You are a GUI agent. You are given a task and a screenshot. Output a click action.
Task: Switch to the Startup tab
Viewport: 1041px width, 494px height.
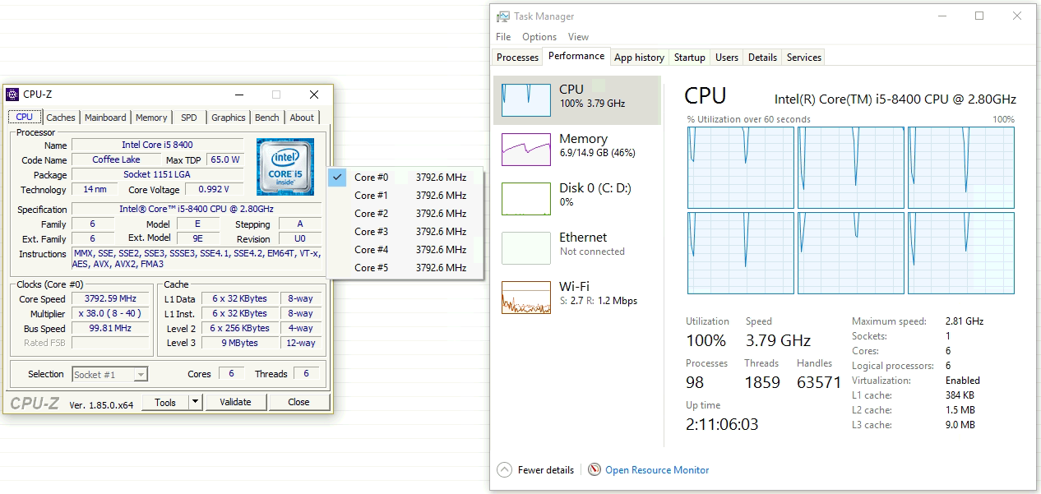[x=690, y=58]
